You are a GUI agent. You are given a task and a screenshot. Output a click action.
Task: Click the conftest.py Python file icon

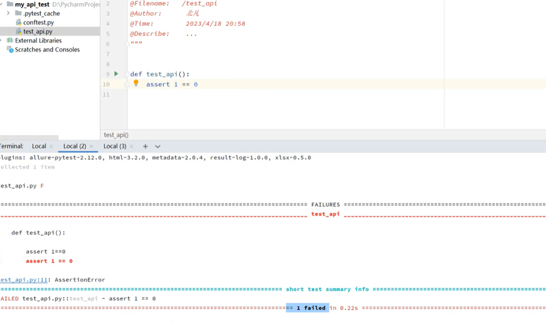[x=19, y=22]
